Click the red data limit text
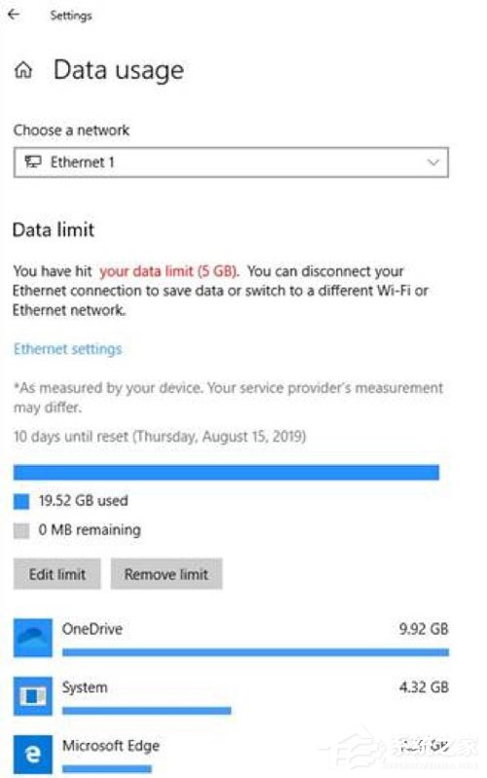The height and width of the screenshot is (778, 487). (x=169, y=271)
